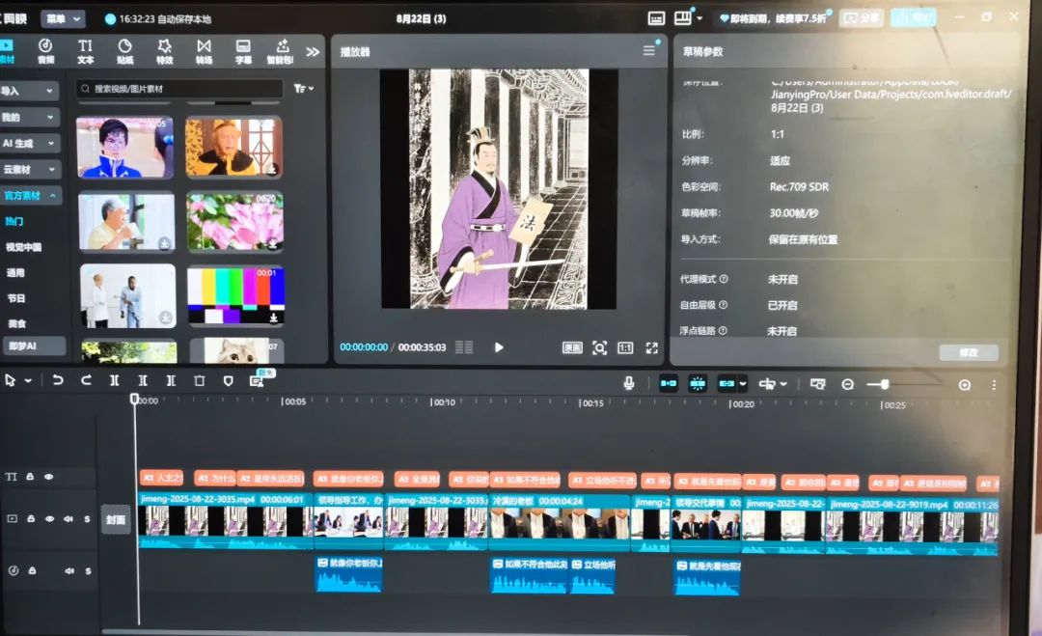
Task: Split the clip at the playhead
Action: 114,380
